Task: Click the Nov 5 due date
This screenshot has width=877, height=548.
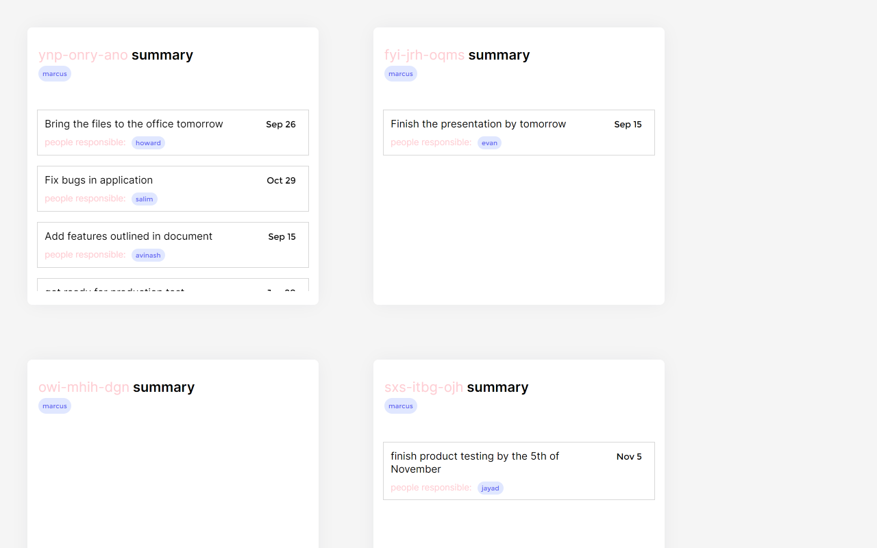Action: tap(629, 457)
